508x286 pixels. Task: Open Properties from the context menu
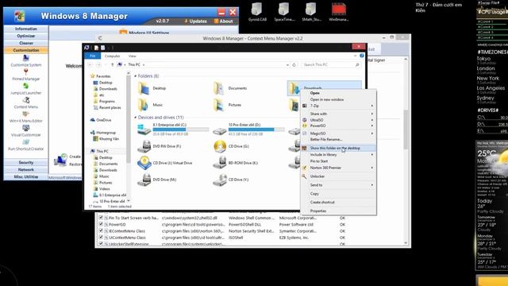coord(338,211)
